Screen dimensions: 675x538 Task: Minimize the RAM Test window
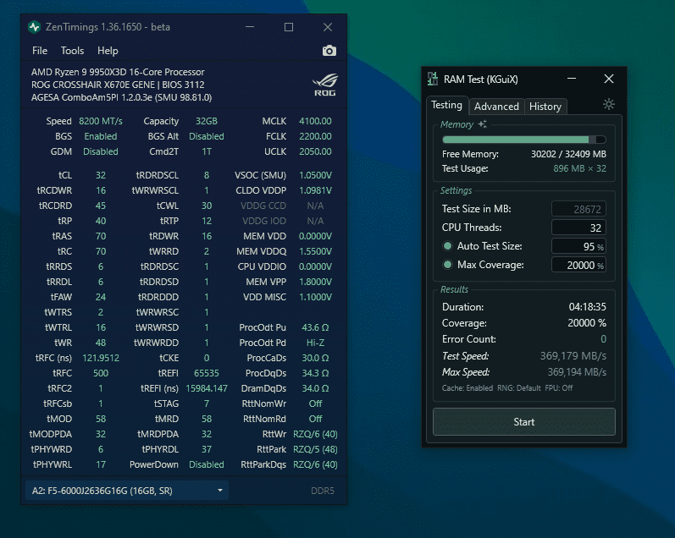pyautogui.click(x=572, y=79)
